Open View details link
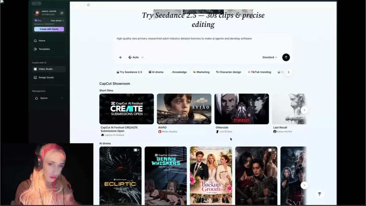Viewport: 366px width, 206px height. (x=57, y=21)
